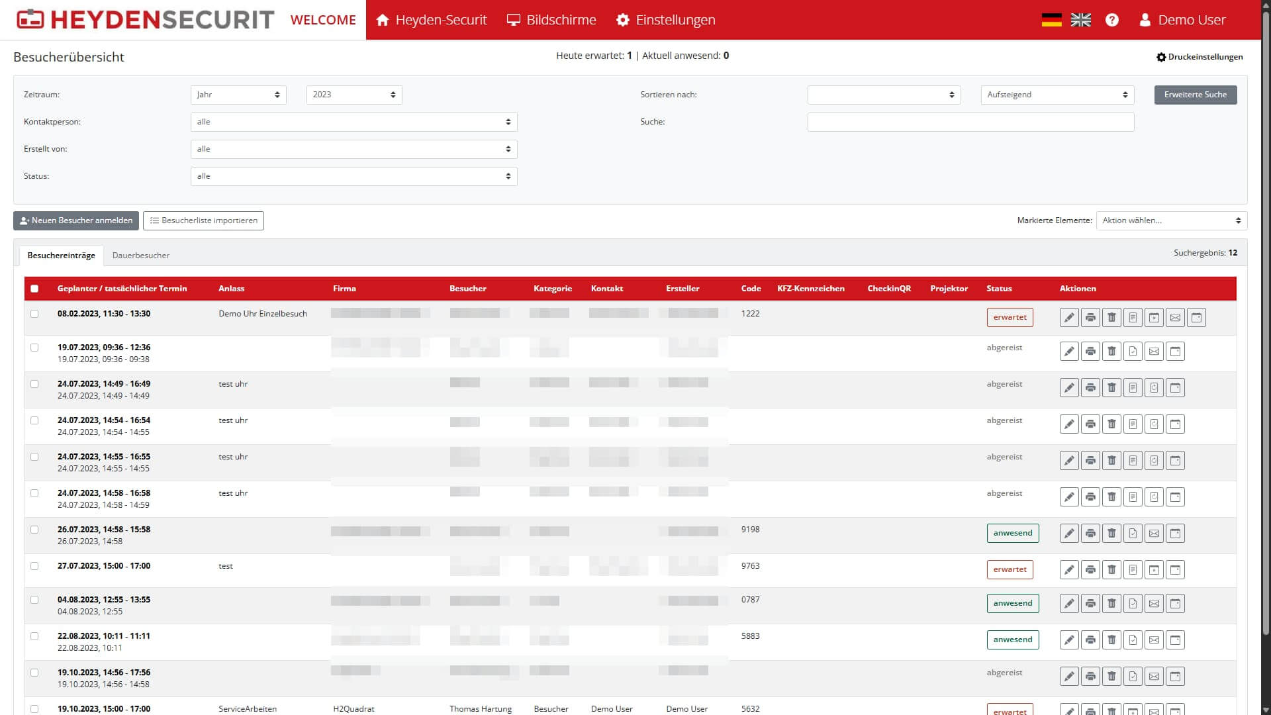Check the select-all checkbox in table header
The width and height of the screenshot is (1271, 715).
[x=35, y=288]
